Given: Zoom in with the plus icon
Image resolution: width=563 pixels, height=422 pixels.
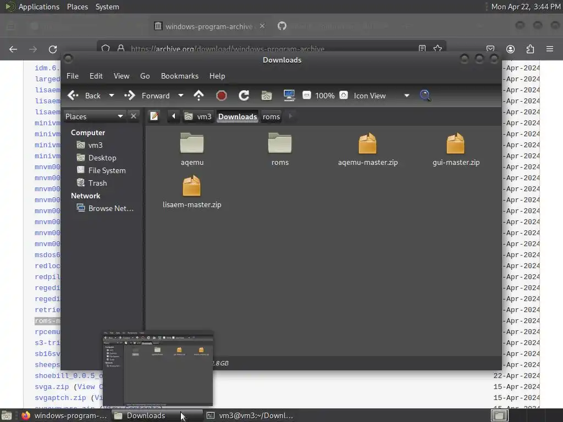Looking at the screenshot, I should click(344, 95).
